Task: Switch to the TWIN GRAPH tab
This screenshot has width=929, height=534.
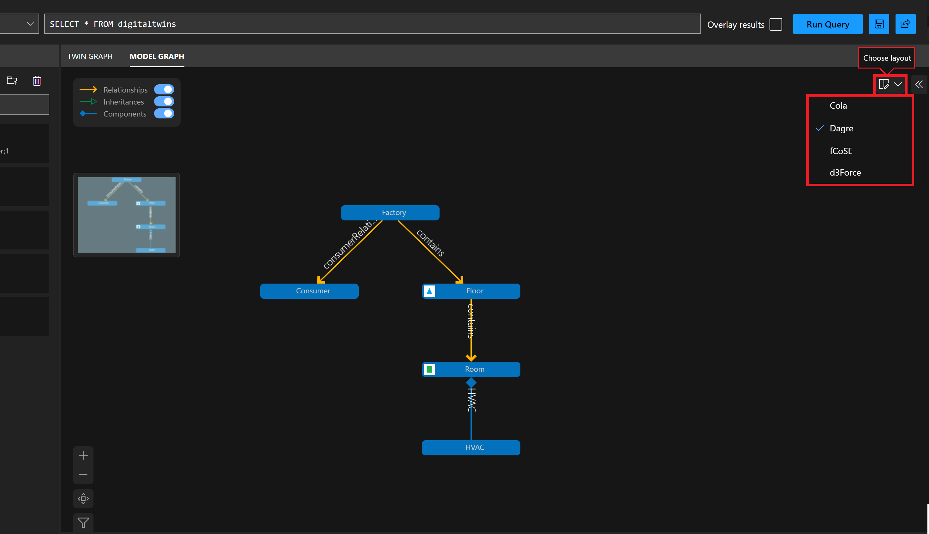Action: click(89, 56)
